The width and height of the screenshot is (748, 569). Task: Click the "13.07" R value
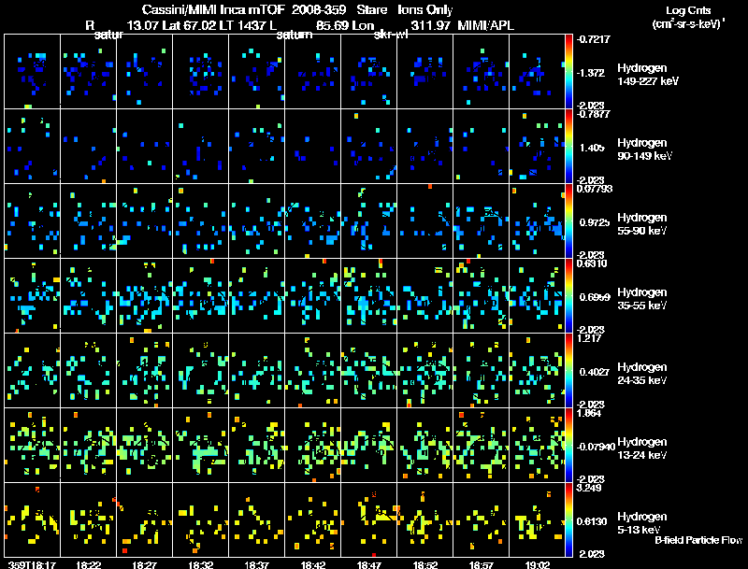pyautogui.click(x=143, y=26)
